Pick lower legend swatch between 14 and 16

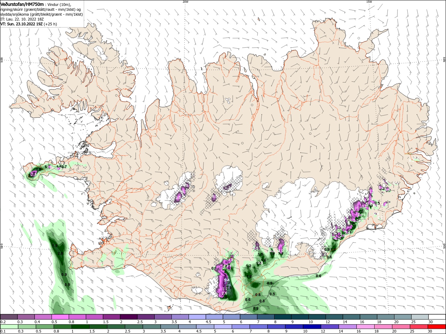(x=347, y=327)
